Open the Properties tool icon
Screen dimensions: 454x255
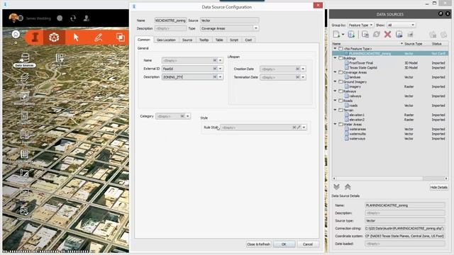(x=24, y=116)
